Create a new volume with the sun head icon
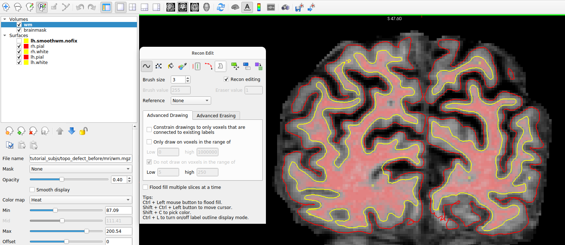Image resolution: width=565 pixels, height=245 pixels. pyautogui.click(x=10, y=131)
